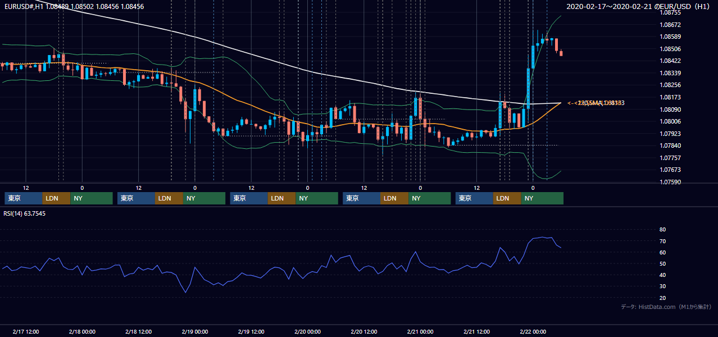Select the 2/19 12:00 date label
718x337 pixels.
click(x=251, y=332)
